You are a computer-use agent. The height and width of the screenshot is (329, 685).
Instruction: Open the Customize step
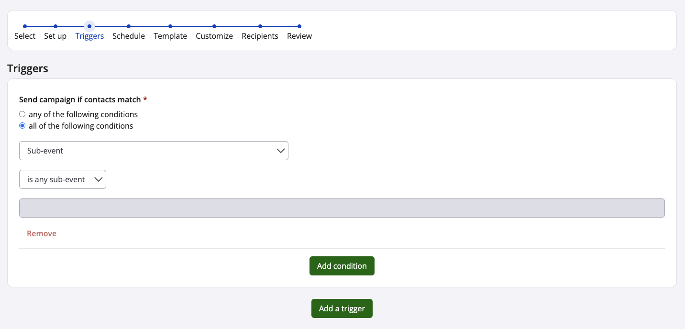[214, 36]
